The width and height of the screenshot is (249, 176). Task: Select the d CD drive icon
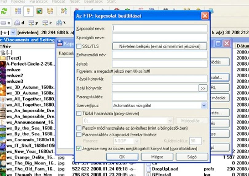19,23
